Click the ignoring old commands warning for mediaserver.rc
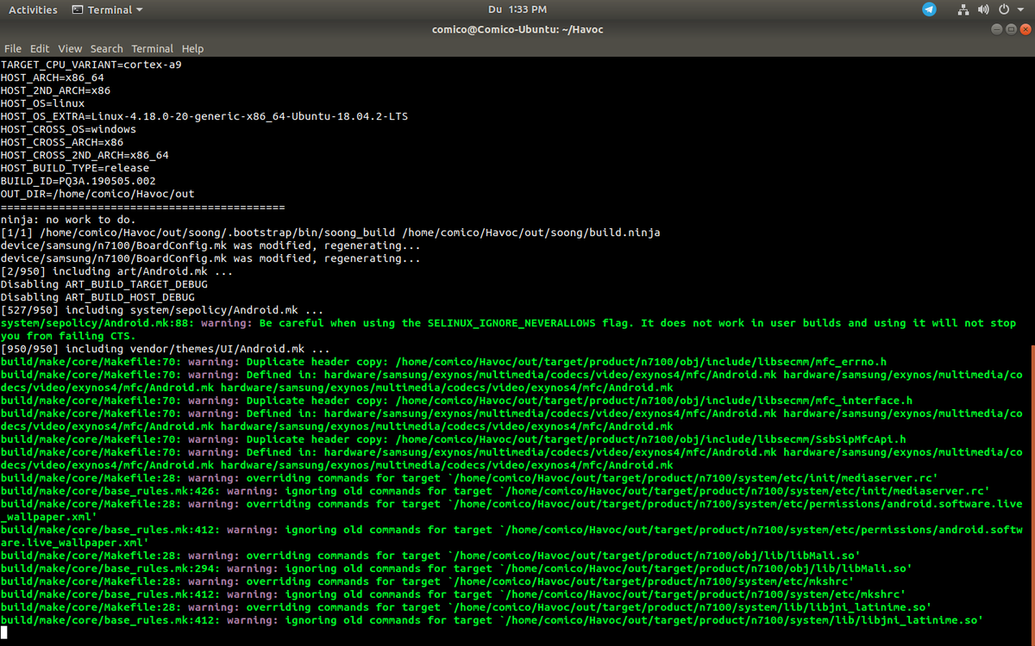The width and height of the screenshot is (1035, 646). [496, 491]
